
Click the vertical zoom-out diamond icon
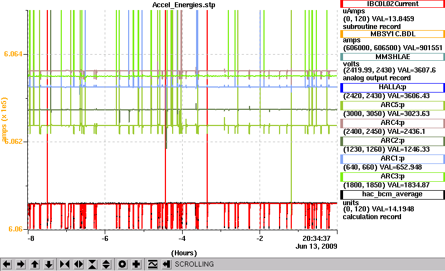tap(106, 264)
